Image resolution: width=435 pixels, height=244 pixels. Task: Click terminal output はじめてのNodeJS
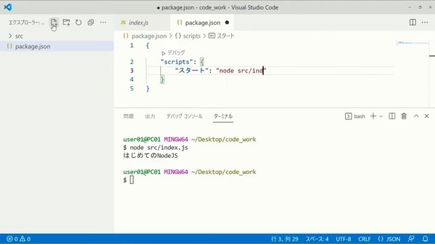point(151,155)
